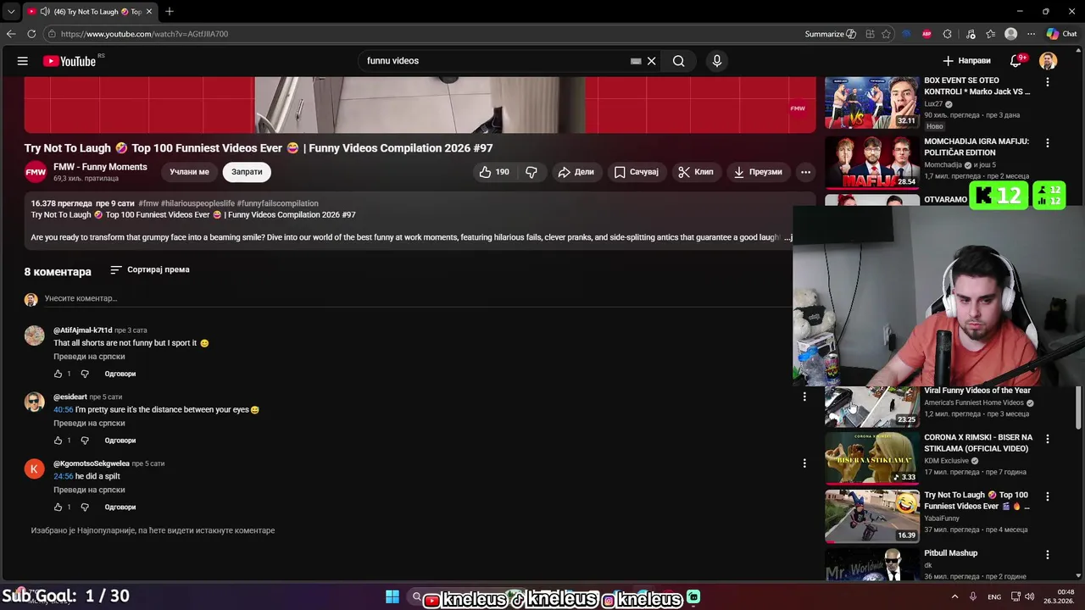Open the Pitbull Mashup video title

tap(950, 553)
